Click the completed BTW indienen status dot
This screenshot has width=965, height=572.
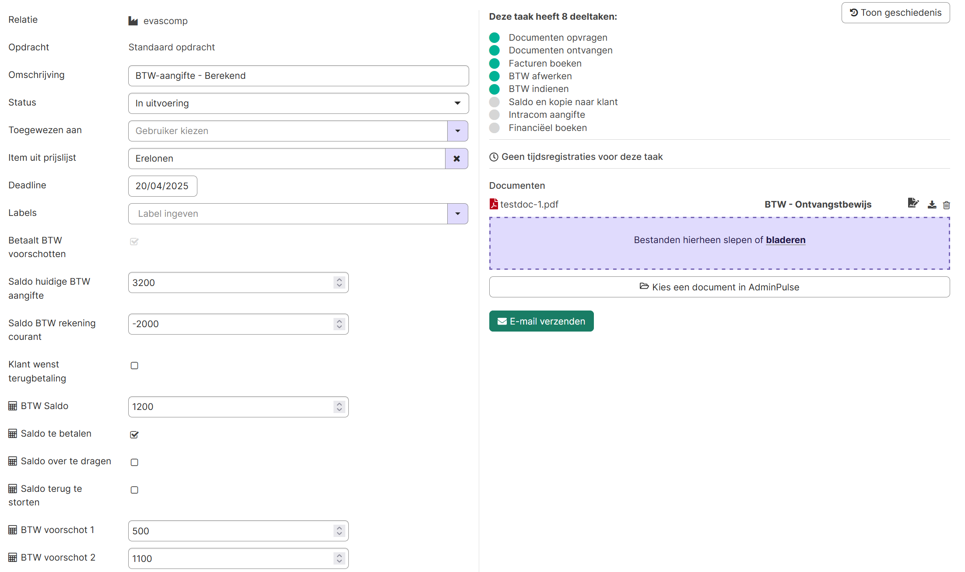[x=494, y=89]
